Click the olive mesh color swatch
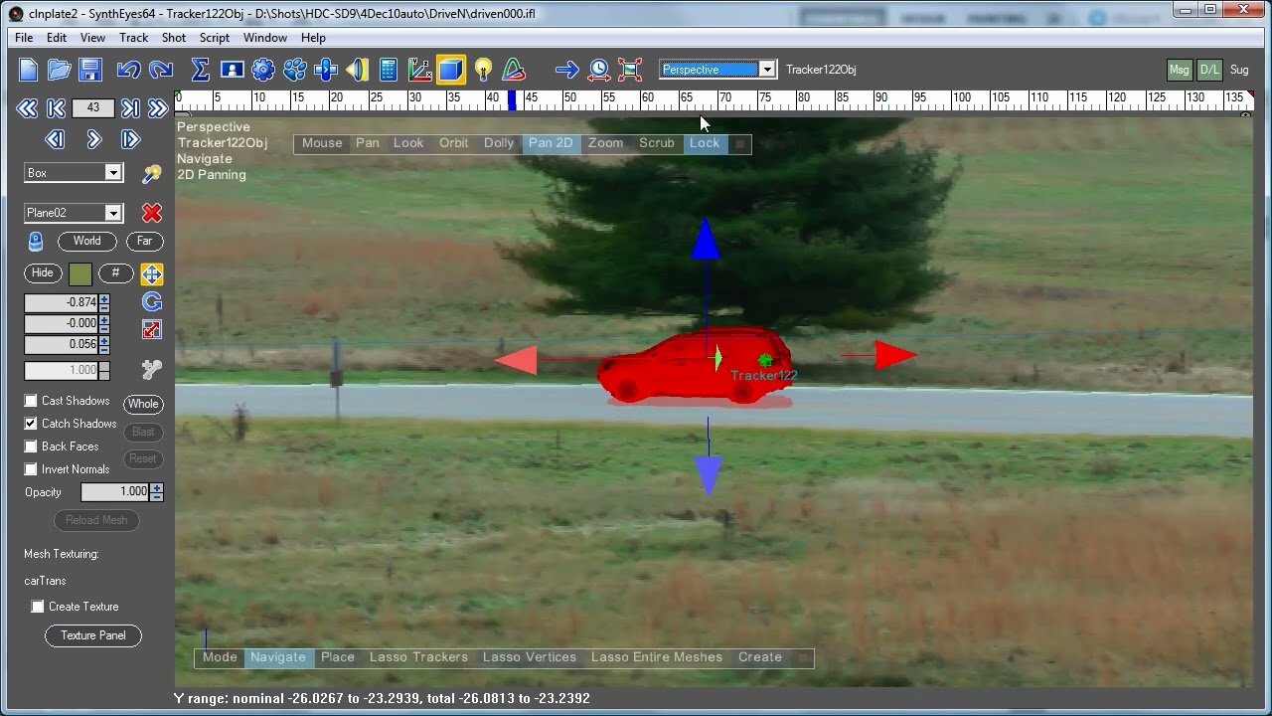The image size is (1272, 716). coord(80,273)
